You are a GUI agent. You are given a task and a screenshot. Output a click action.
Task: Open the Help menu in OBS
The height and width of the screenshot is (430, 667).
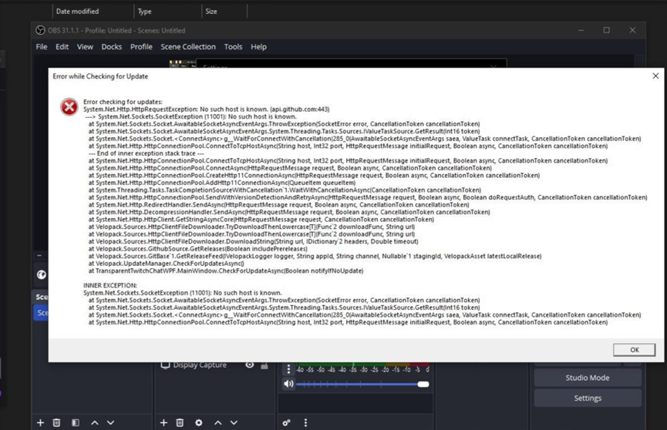[258, 47]
